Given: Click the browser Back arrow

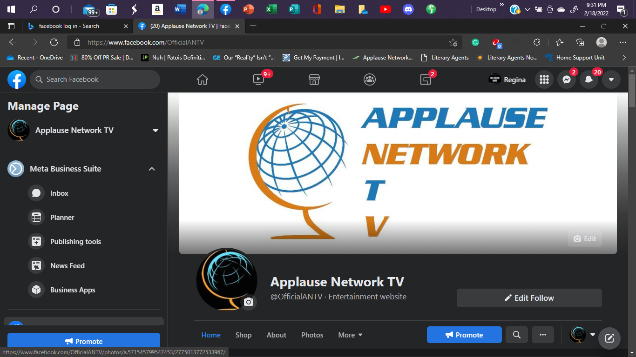Looking at the screenshot, I should [x=13, y=42].
